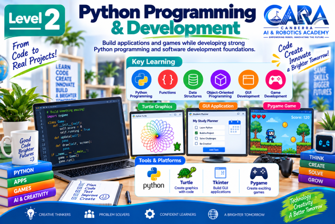Click the Python Programming & Development title
Screen dimensions: 335x224
167,20
